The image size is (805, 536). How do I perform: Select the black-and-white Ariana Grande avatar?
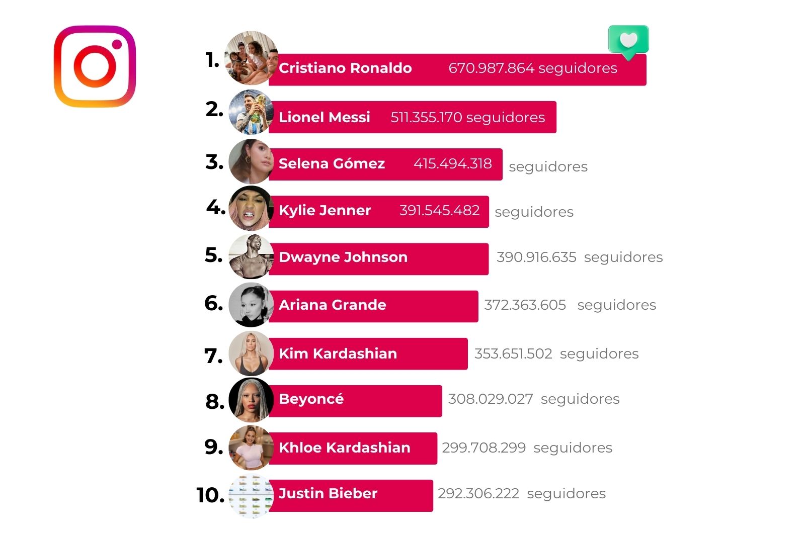(251, 305)
